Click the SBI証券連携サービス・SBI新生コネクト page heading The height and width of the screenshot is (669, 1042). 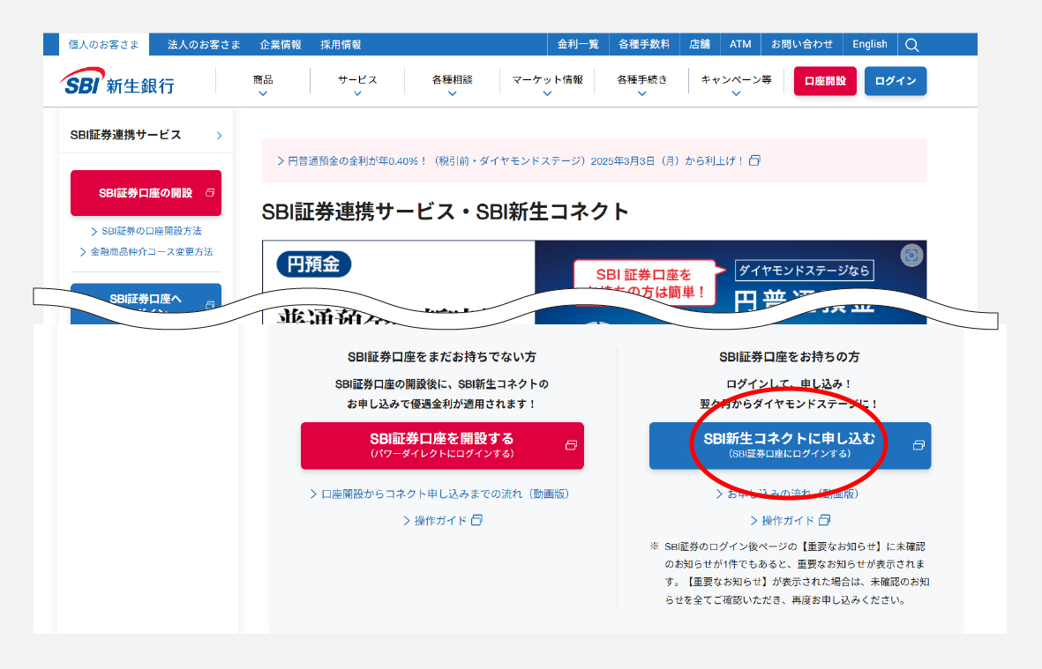pyautogui.click(x=446, y=212)
